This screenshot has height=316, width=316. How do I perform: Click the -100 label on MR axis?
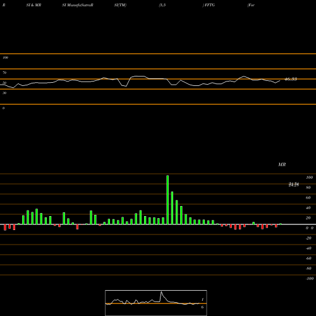tap(310, 279)
